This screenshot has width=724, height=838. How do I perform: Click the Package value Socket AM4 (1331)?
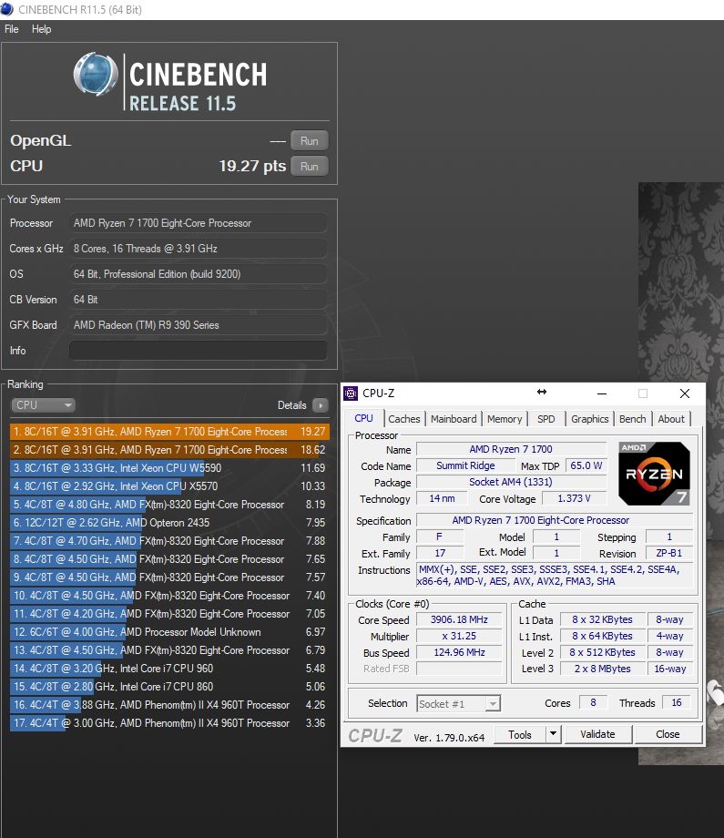[511, 482]
